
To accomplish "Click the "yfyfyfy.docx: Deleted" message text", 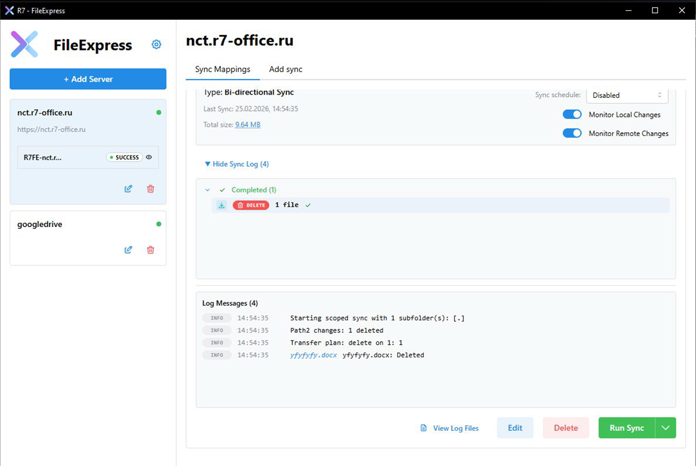I will 383,355.
